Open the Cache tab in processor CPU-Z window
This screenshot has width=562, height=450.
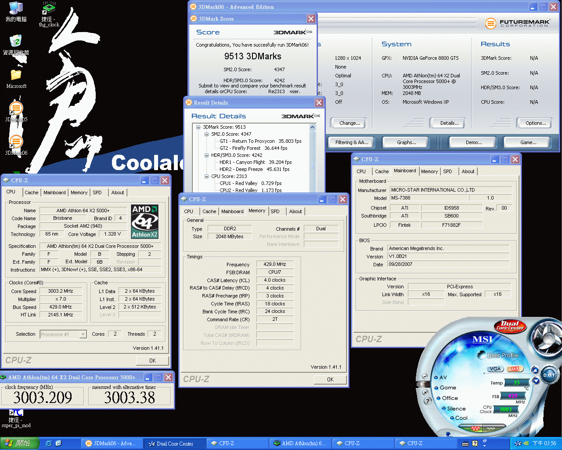[31, 192]
